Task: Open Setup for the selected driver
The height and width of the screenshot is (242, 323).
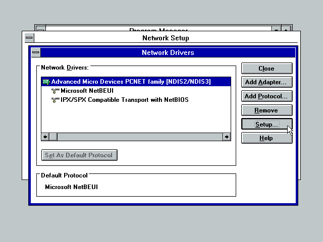Action: pyautogui.click(x=267, y=125)
